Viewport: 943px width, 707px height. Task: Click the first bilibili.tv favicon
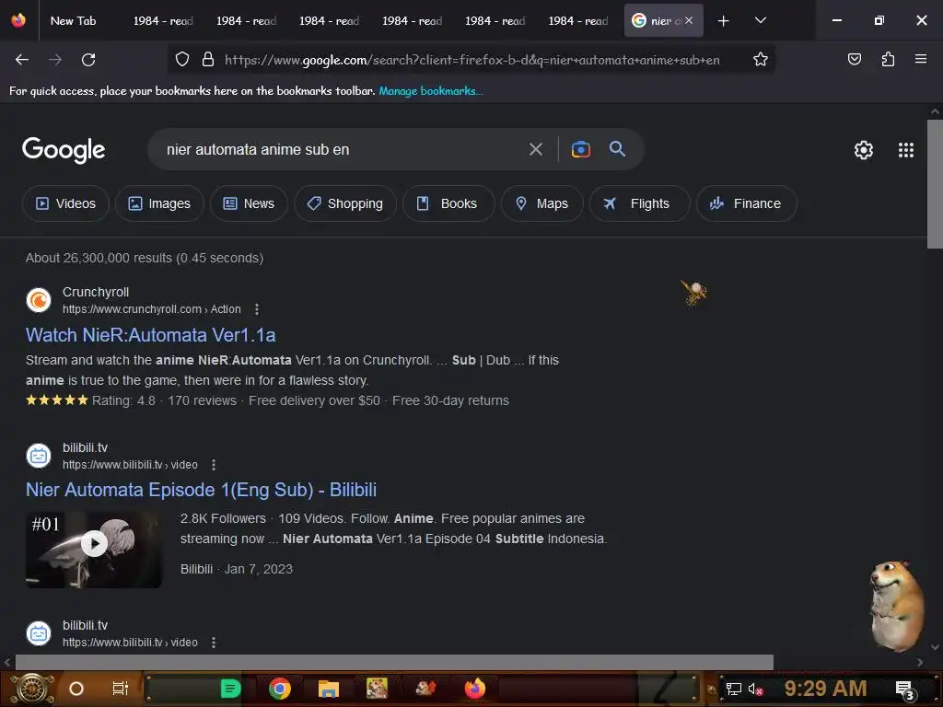[x=39, y=456]
